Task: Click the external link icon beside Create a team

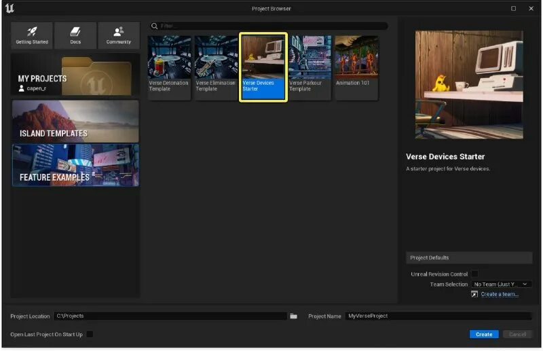Action: [x=474, y=294]
